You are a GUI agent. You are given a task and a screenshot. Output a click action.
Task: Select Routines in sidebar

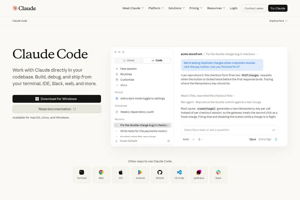pyautogui.click(x=126, y=74)
